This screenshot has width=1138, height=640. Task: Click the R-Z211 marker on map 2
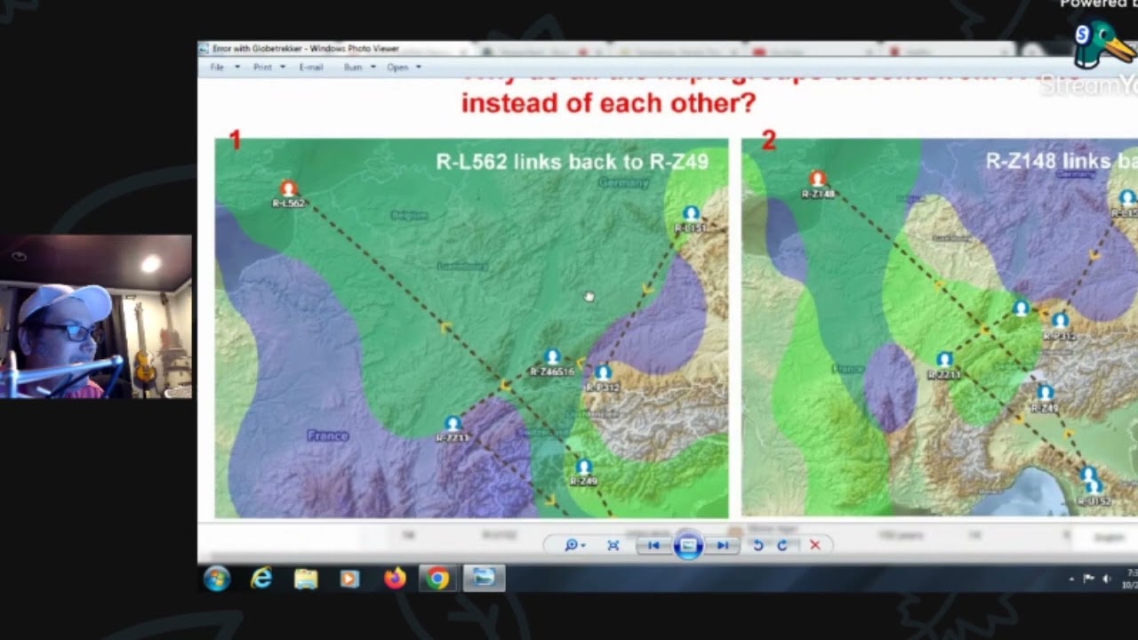coord(944,360)
